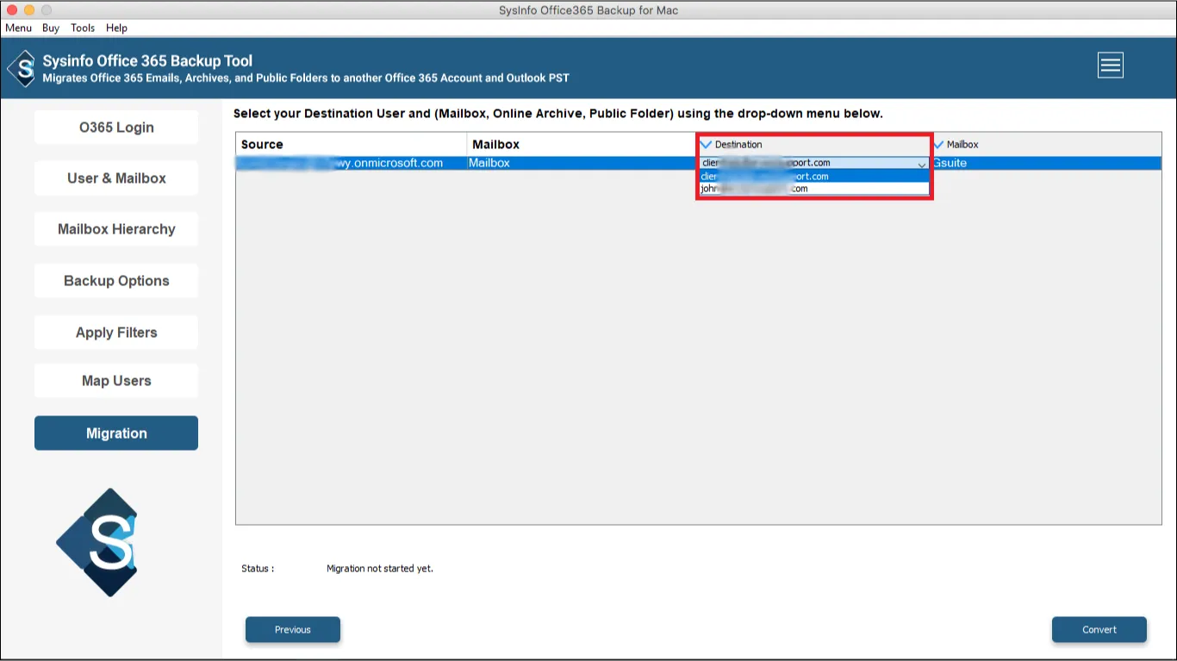Switch to Mailbox Hierarchy step

click(116, 229)
